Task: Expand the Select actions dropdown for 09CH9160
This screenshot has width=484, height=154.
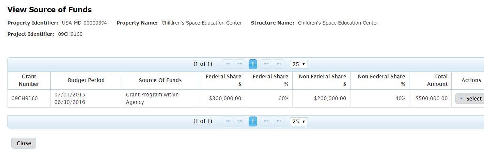Action: point(470,98)
